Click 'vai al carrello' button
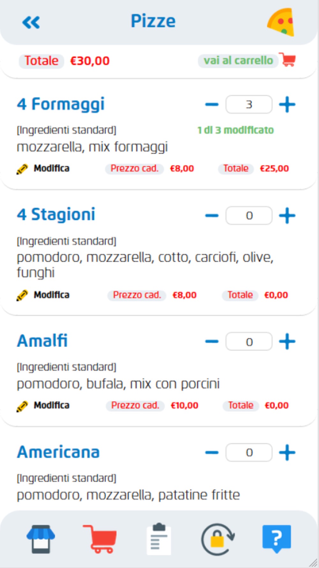 (x=238, y=60)
